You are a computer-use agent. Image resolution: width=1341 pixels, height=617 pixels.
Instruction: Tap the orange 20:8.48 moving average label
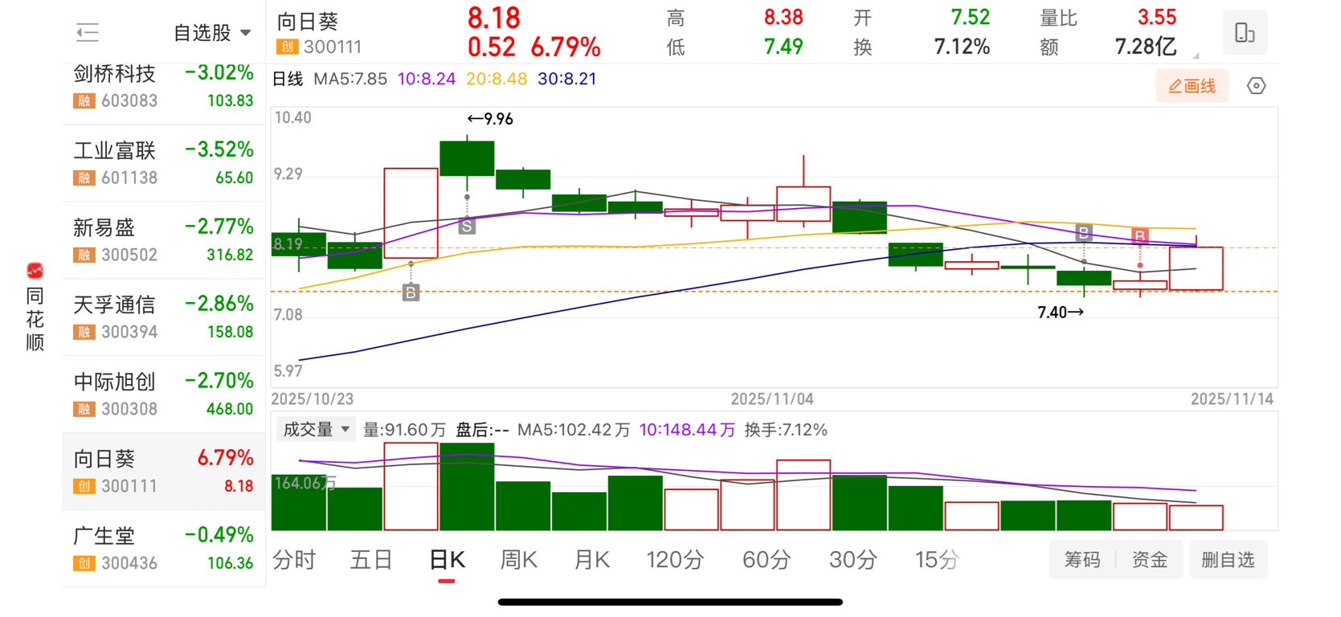click(497, 79)
